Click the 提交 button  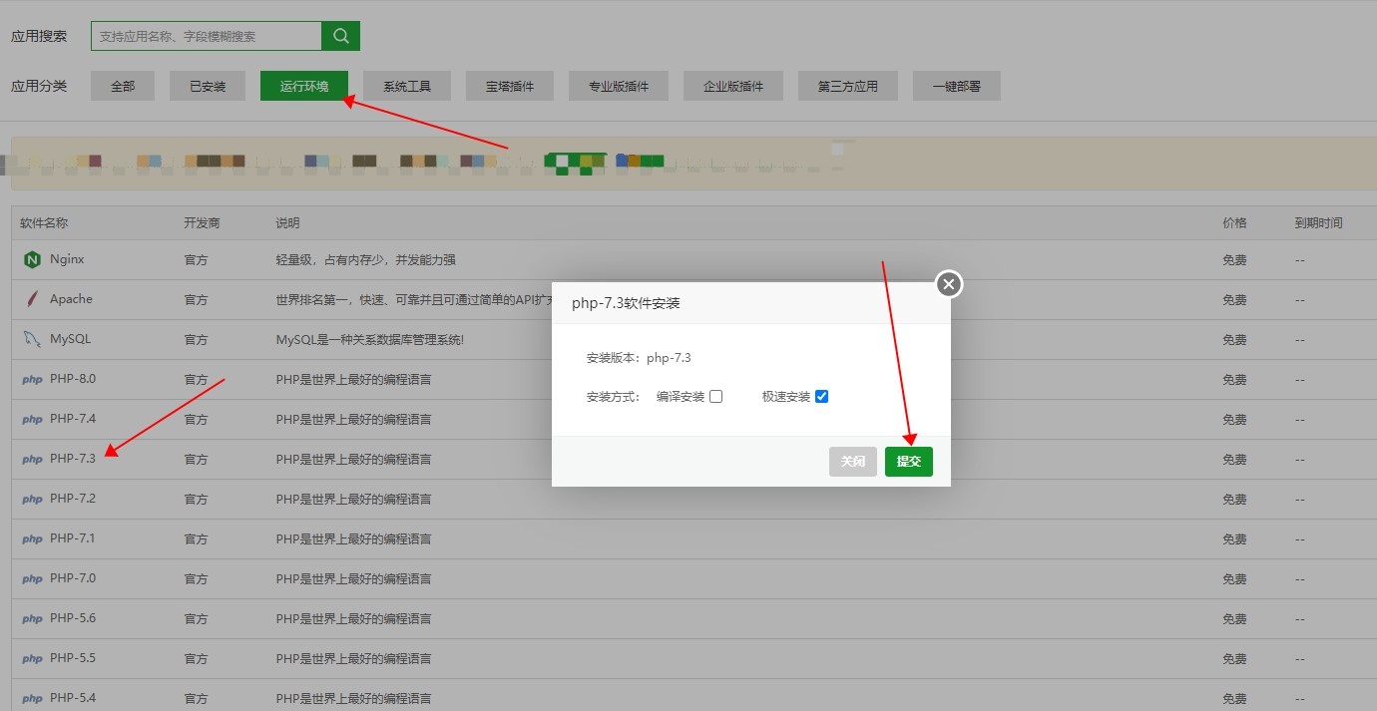point(909,462)
